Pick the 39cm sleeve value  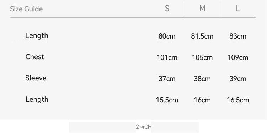(x=238, y=79)
